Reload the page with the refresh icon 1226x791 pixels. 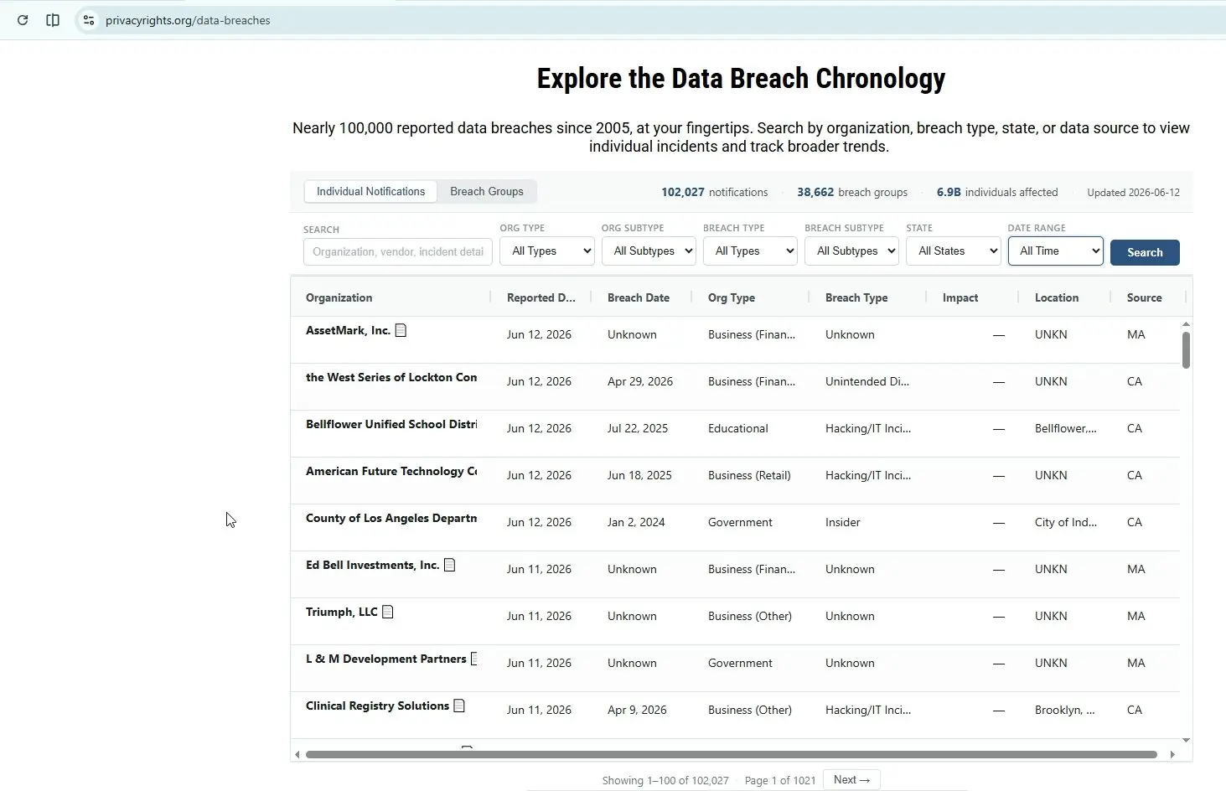pos(23,20)
